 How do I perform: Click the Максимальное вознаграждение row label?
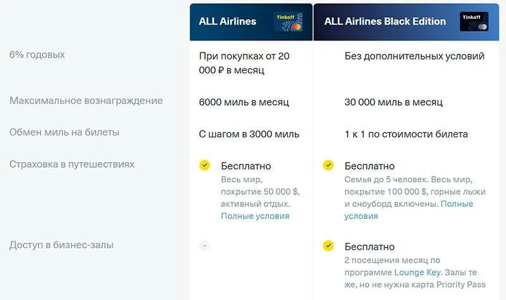coord(86,101)
